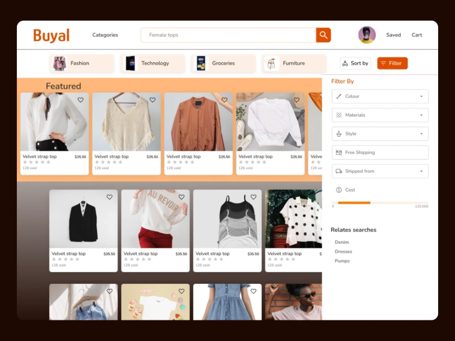This screenshot has height=341, width=455.
Task: Click the orange Filter button
Action: click(392, 63)
